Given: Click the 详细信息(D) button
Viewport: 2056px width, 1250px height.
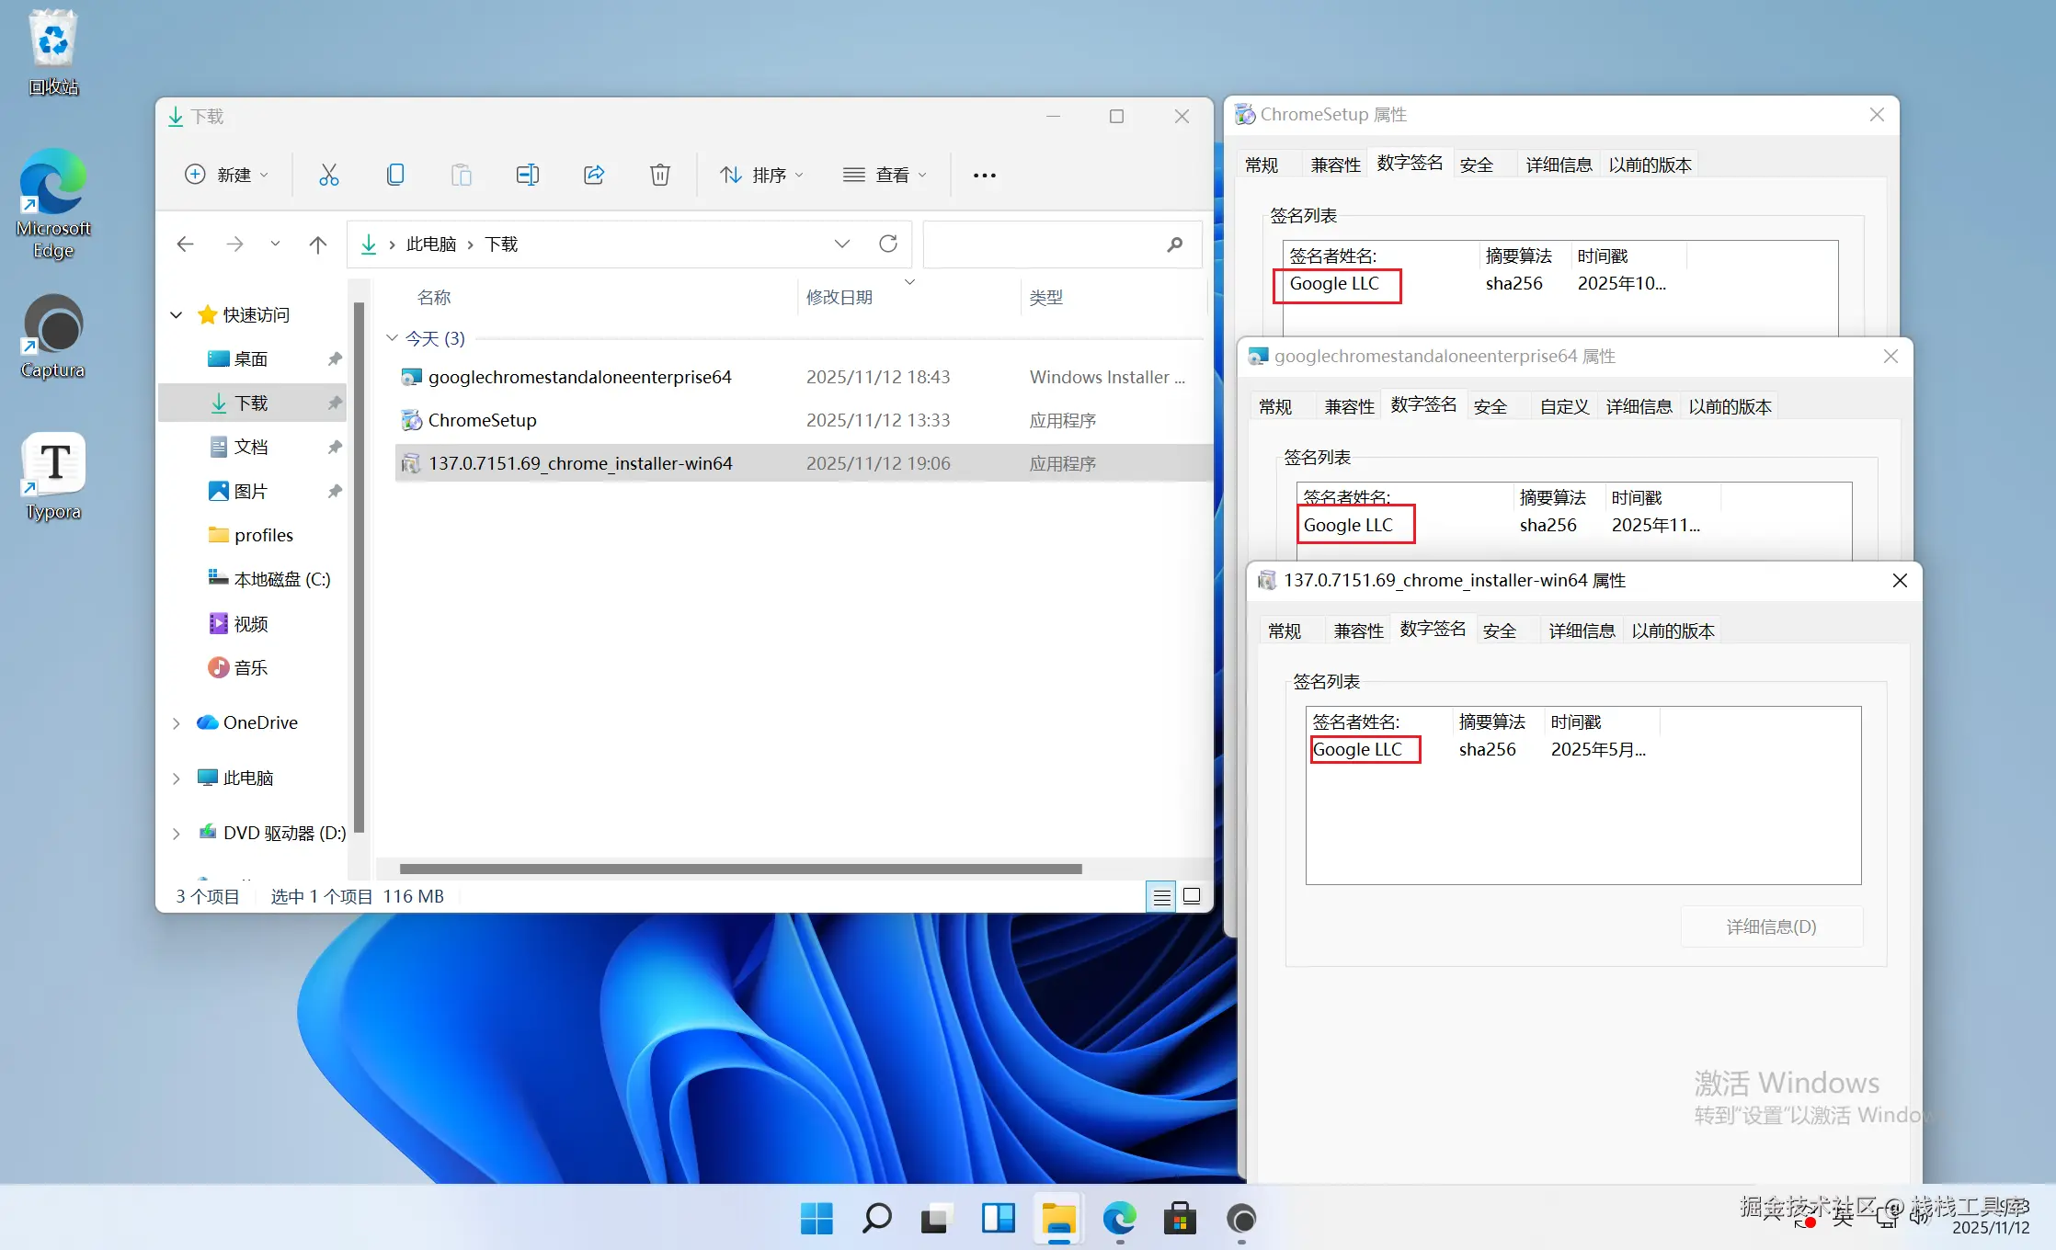Looking at the screenshot, I should [x=1770, y=926].
